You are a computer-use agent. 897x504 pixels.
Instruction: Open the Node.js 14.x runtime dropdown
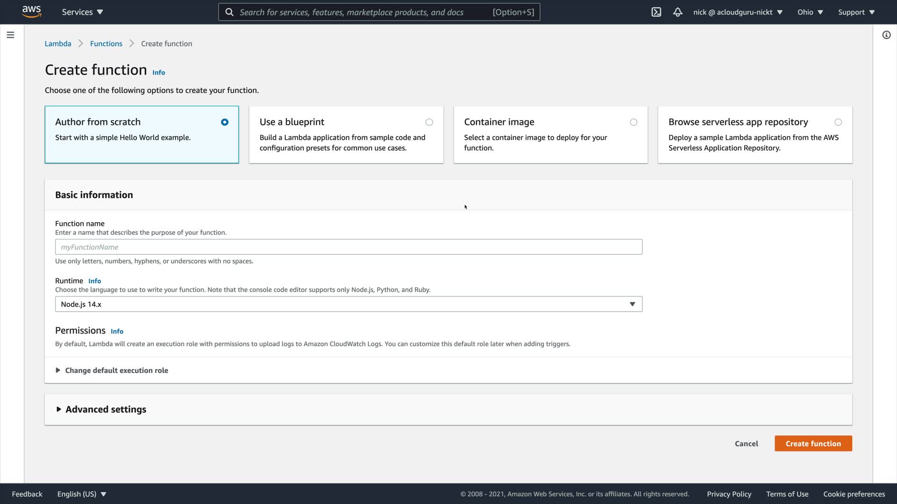pos(349,304)
